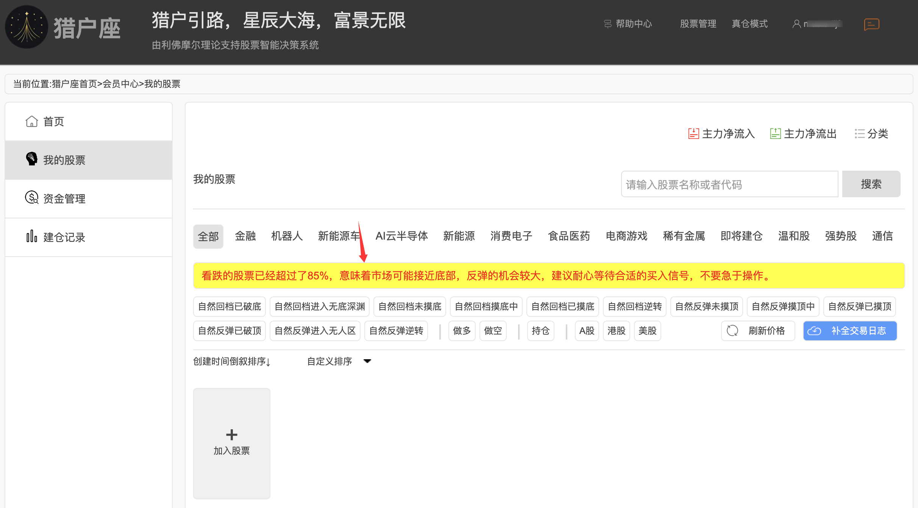Click the help center icon
Image resolution: width=918 pixels, height=508 pixels.
608,24
